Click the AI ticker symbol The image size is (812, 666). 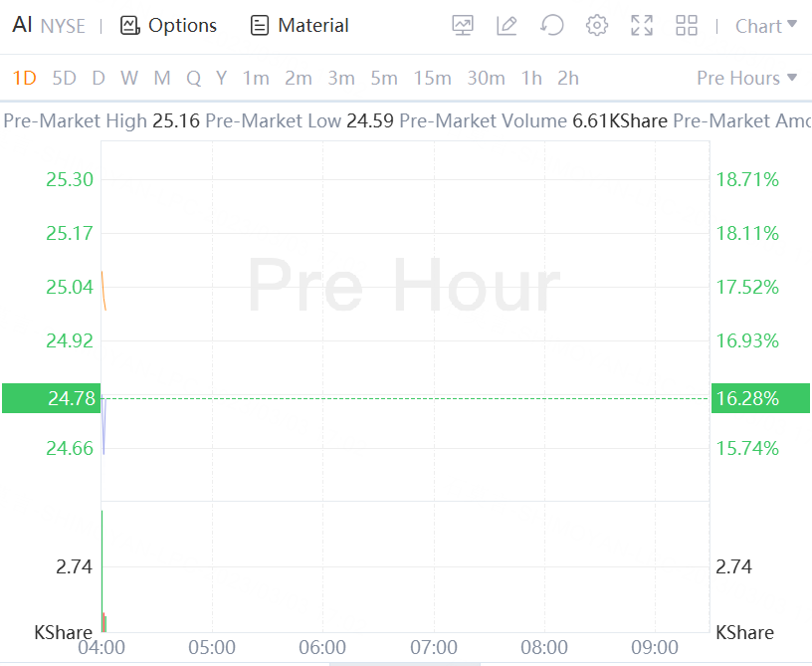tap(23, 26)
